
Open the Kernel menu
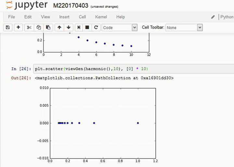(x=101, y=17)
